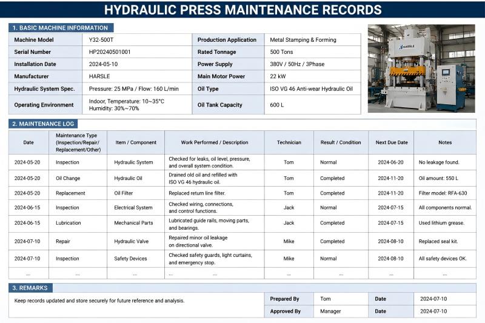Image resolution: width=485 pixels, height=323 pixels.
Task: Select the 'Oil Filter' component cell
Action: (136, 193)
